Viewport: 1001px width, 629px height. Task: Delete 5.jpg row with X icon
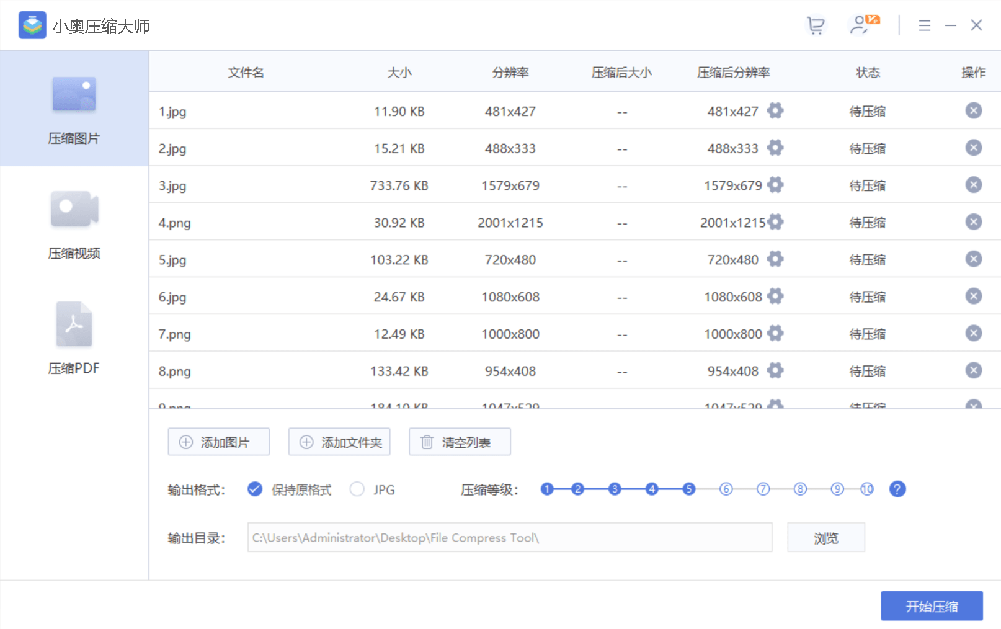point(973,259)
